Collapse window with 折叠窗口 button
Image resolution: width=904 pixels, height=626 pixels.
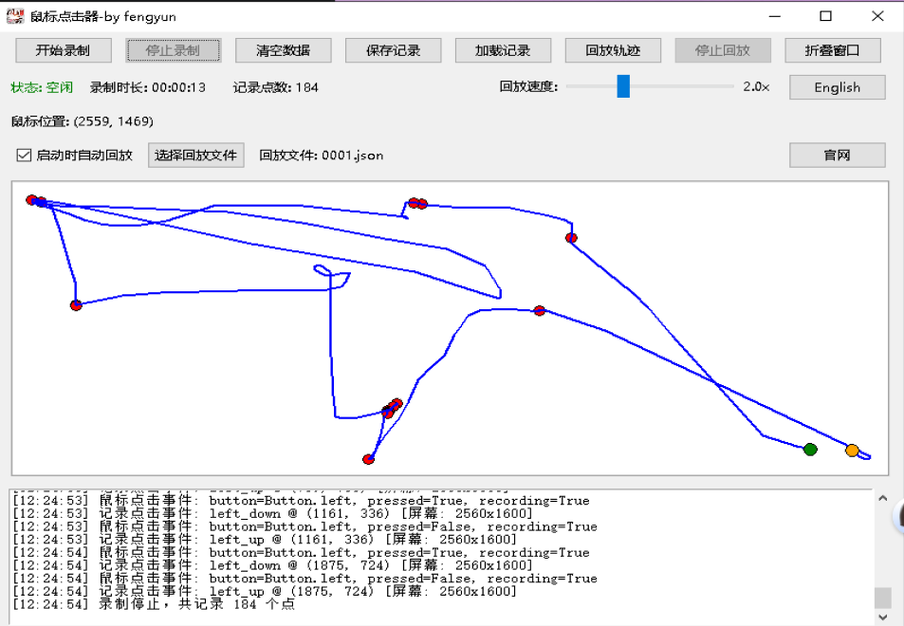coord(833,50)
